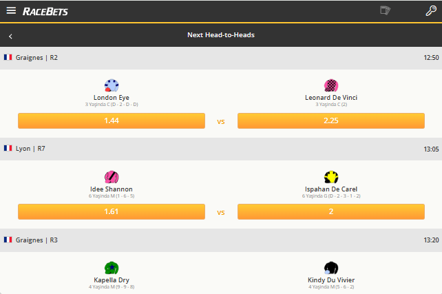
Task: Go back using the left chevron
Action: 11,35
